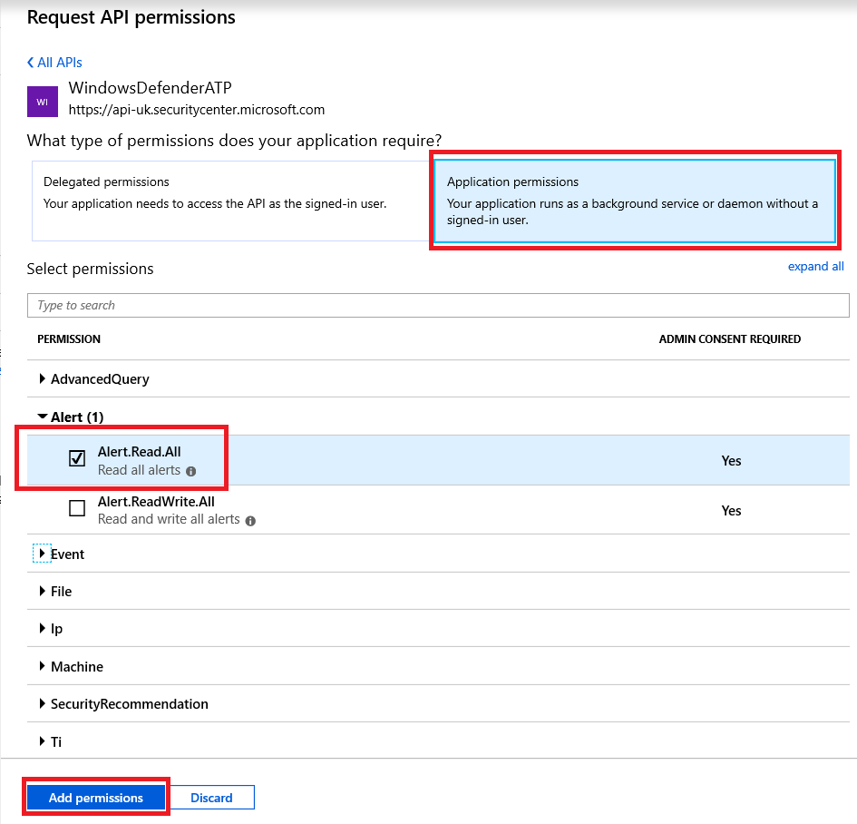The width and height of the screenshot is (857, 824).
Task: Click info icon beside Read all alerts
Action: point(190,471)
